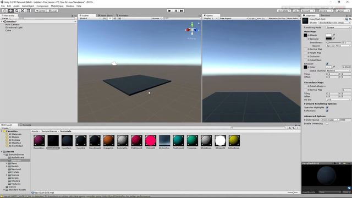Toggle Local/Global handle button
352x198 pixels.
[x=53, y=10]
